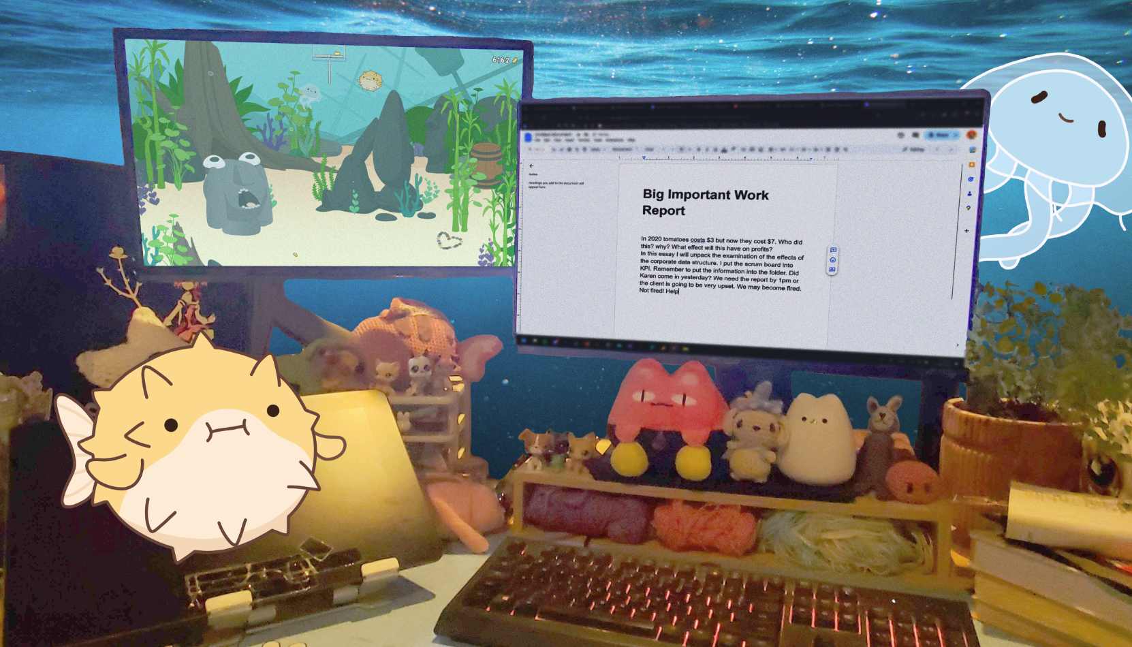Close the document outline with back arrow
The height and width of the screenshot is (647, 1132).
click(532, 165)
